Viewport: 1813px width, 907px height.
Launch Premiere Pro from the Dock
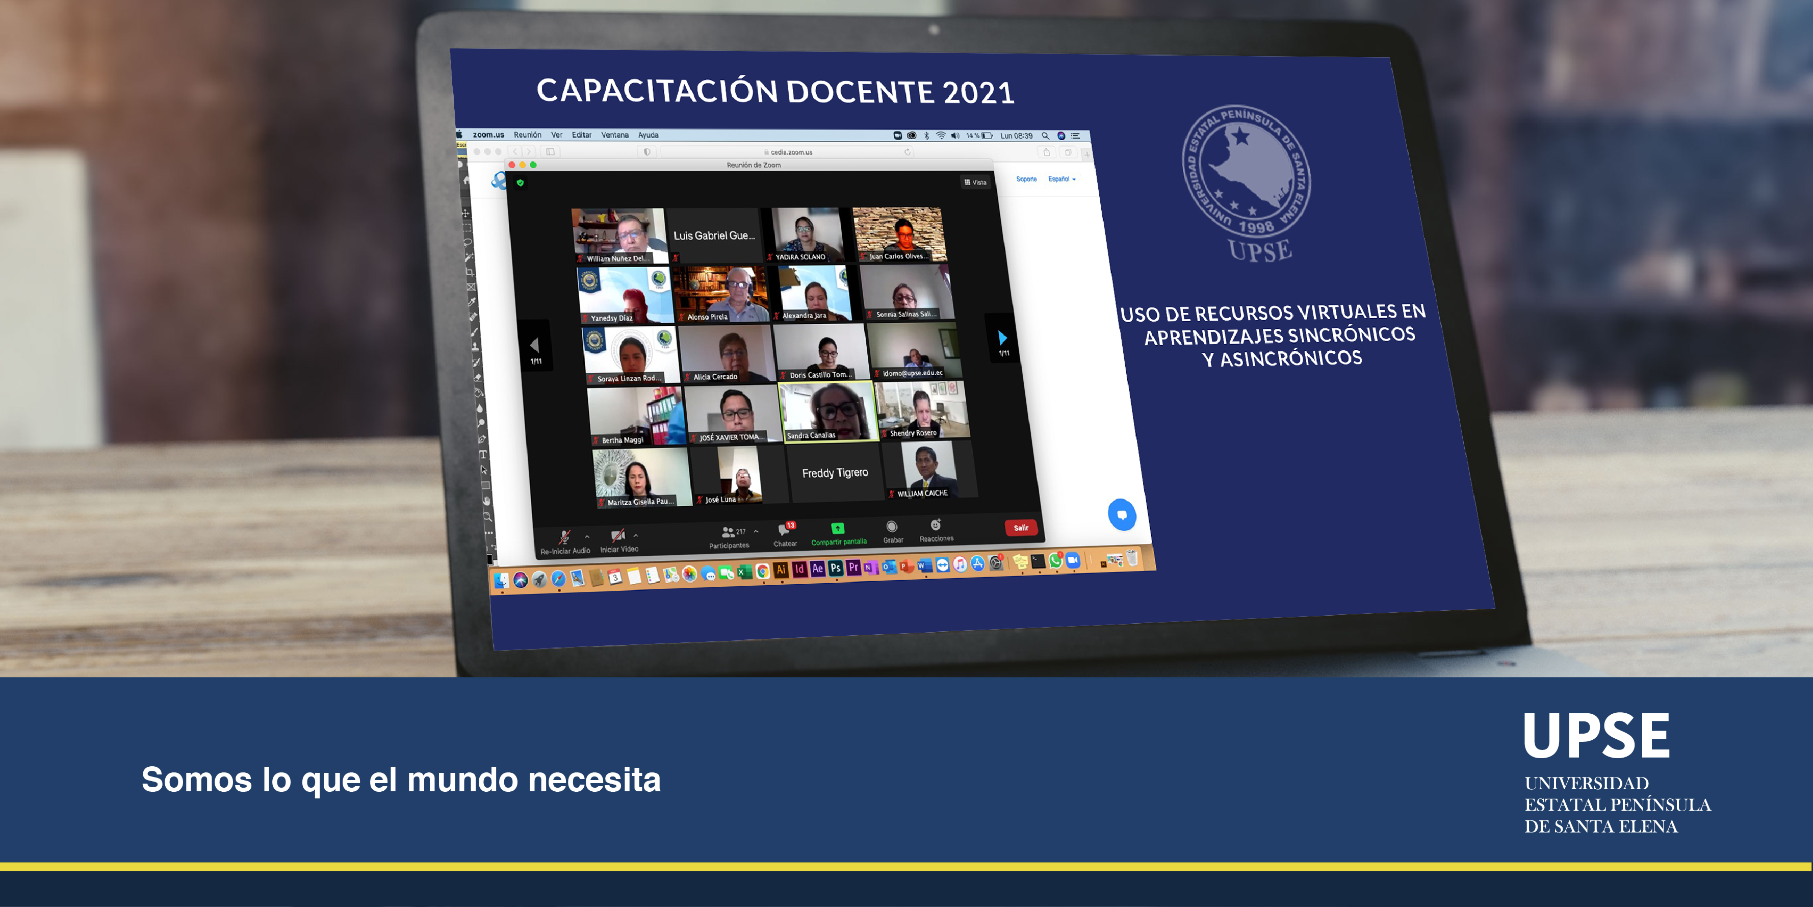(853, 567)
